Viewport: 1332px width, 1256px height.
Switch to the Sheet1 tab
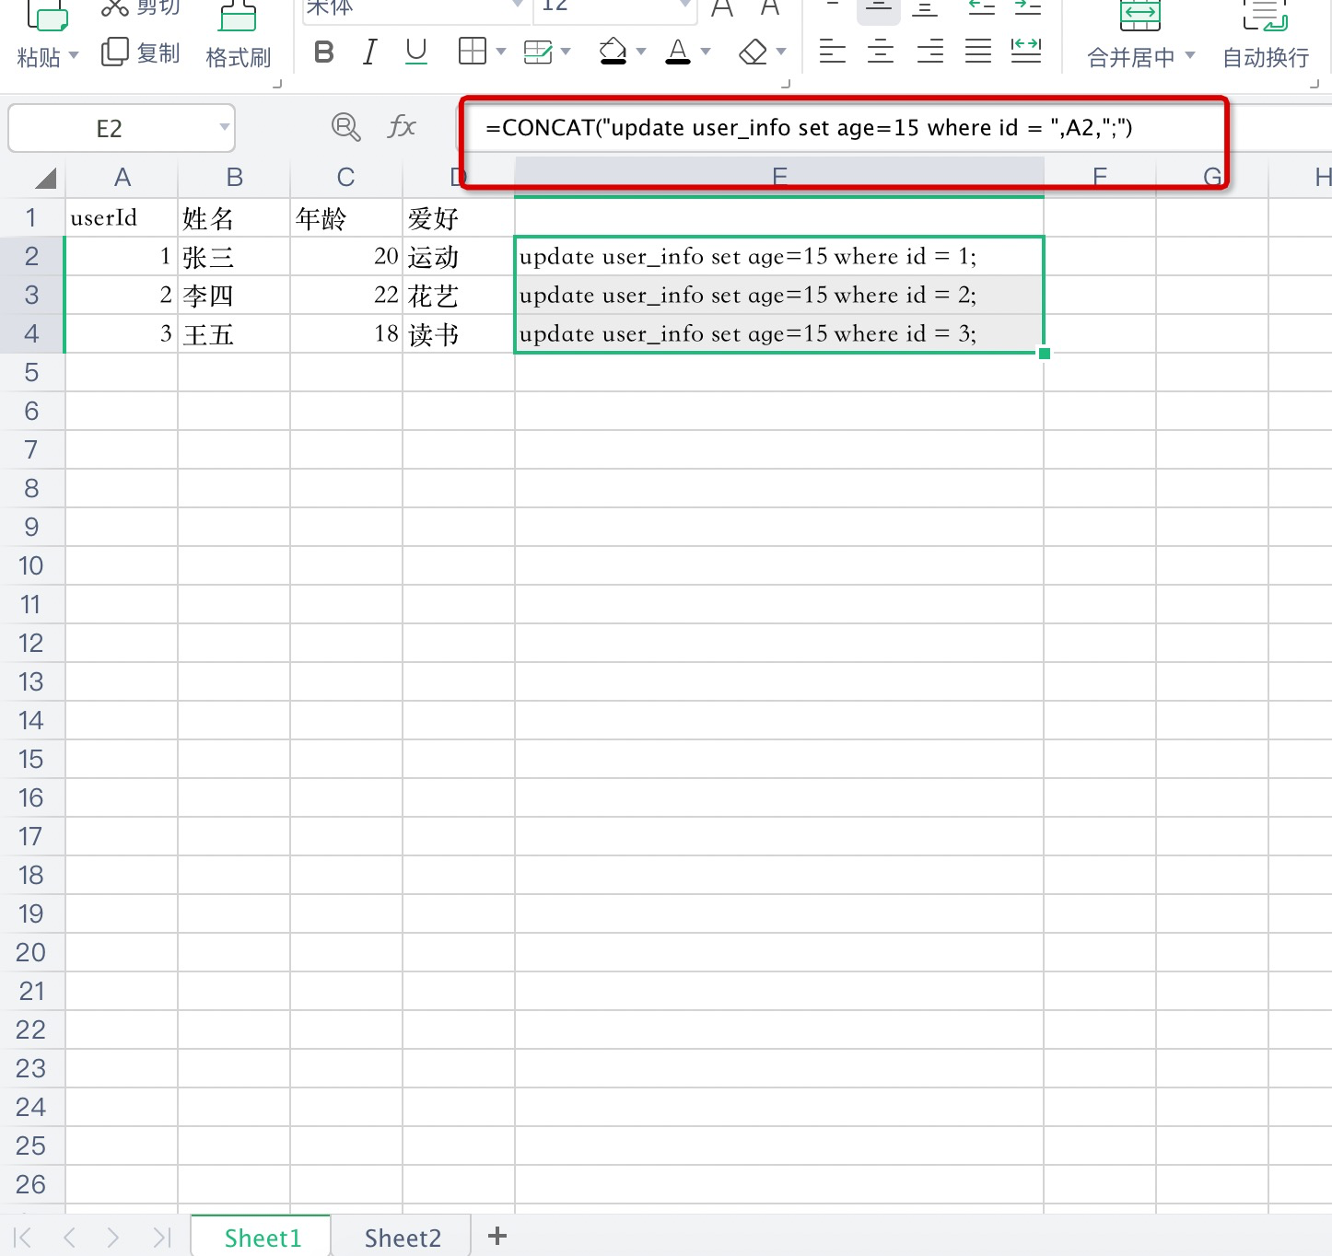[x=262, y=1237]
